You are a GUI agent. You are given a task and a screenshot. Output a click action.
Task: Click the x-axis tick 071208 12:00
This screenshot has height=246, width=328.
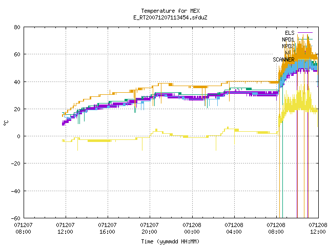(318, 229)
